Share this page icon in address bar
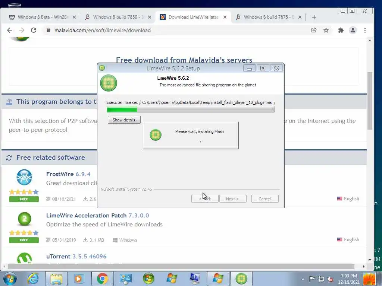Viewport: 382px width, 286px height. 314,30
